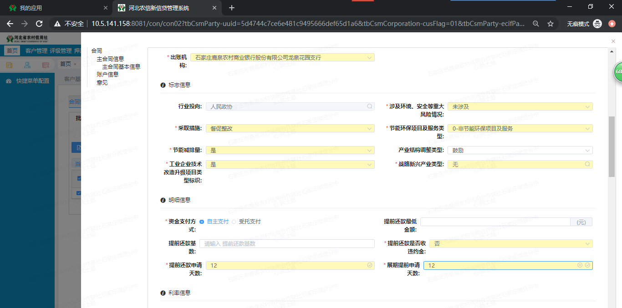Click inside the 提前还款基数 input field

[287, 243]
